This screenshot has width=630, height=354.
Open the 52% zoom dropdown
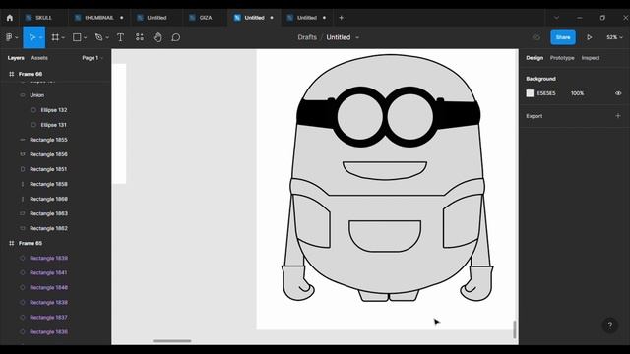click(x=614, y=37)
